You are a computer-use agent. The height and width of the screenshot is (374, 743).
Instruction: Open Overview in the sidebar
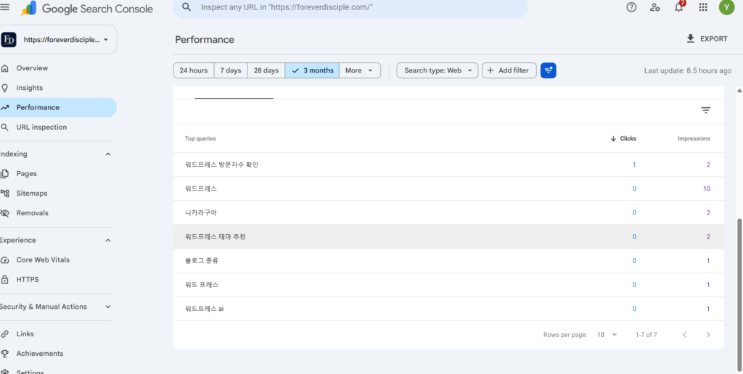[x=32, y=68]
